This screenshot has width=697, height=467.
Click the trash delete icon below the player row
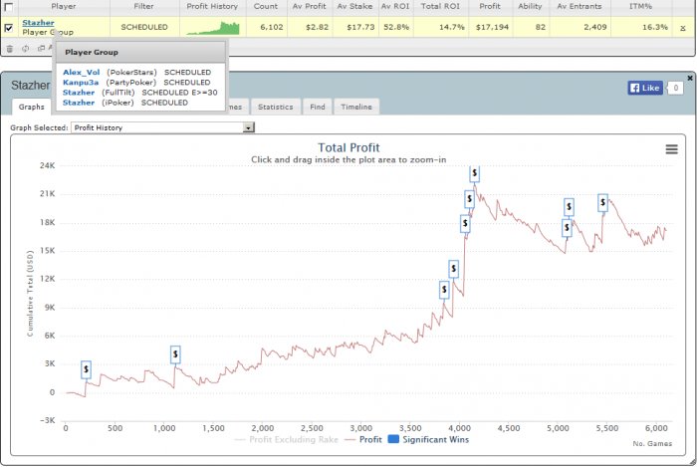(x=9, y=49)
